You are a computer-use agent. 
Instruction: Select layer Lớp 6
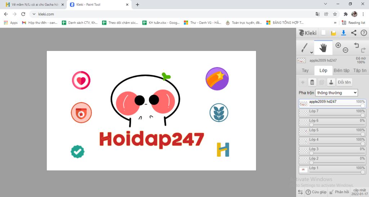[333, 123]
